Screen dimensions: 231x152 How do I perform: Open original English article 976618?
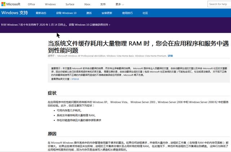(75, 79)
